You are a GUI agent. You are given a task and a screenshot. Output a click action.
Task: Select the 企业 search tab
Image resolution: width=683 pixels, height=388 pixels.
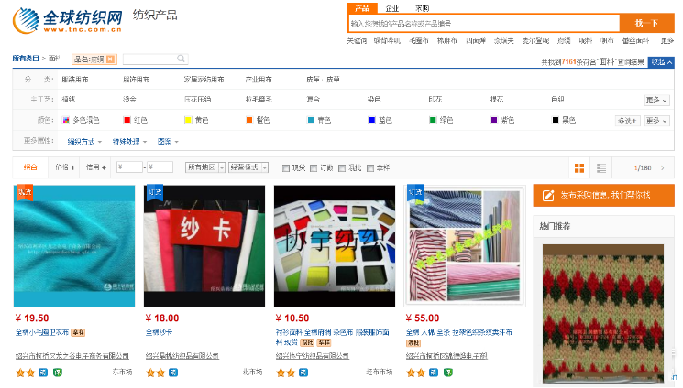pyautogui.click(x=392, y=8)
